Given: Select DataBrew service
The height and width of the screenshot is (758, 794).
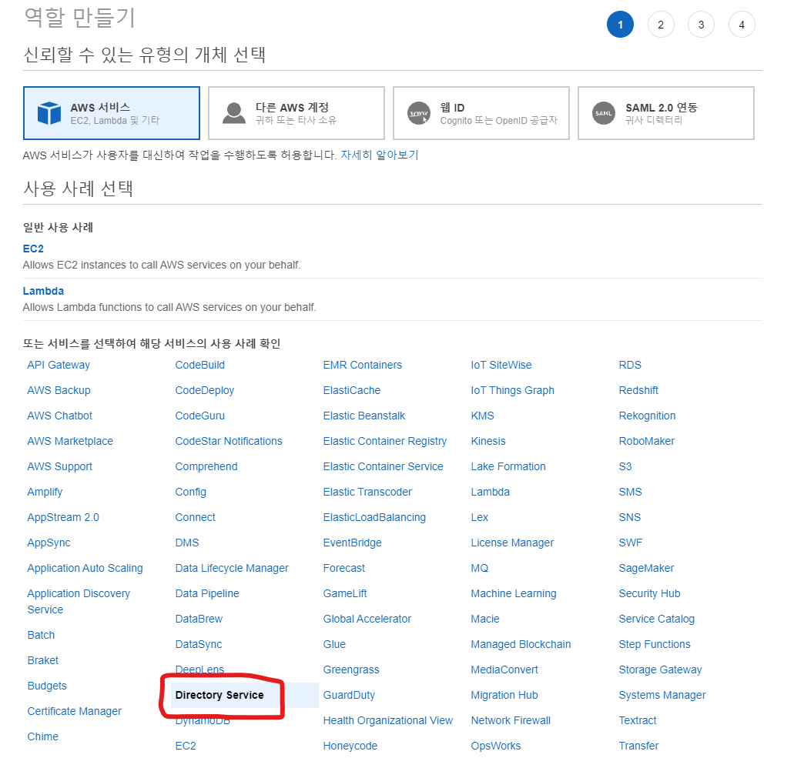Looking at the screenshot, I should (199, 619).
